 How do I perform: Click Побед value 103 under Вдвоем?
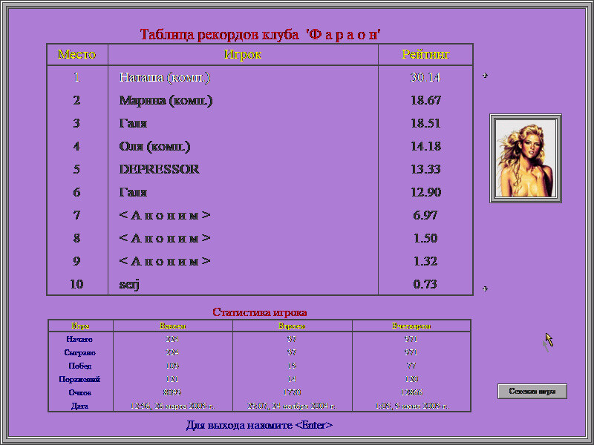(172, 366)
